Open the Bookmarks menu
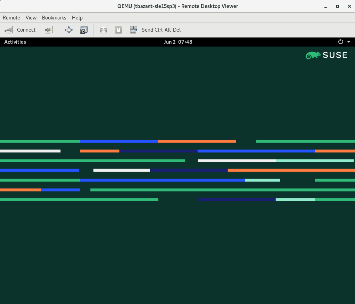The image size is (355, 304). coord(54,18)
